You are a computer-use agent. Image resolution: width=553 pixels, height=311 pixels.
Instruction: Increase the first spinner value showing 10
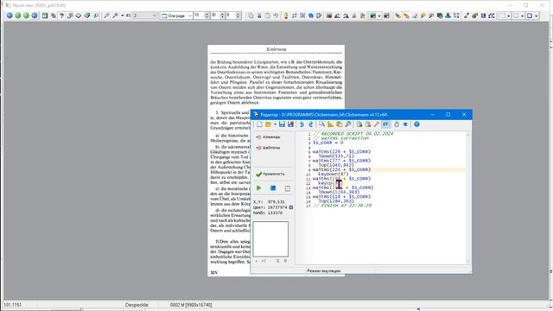tap(207, 14)
